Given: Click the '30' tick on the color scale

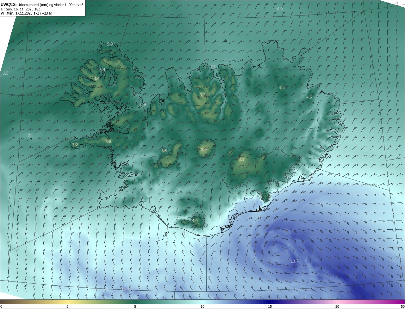Looking at the screenshot, I should tap(337, 306).
